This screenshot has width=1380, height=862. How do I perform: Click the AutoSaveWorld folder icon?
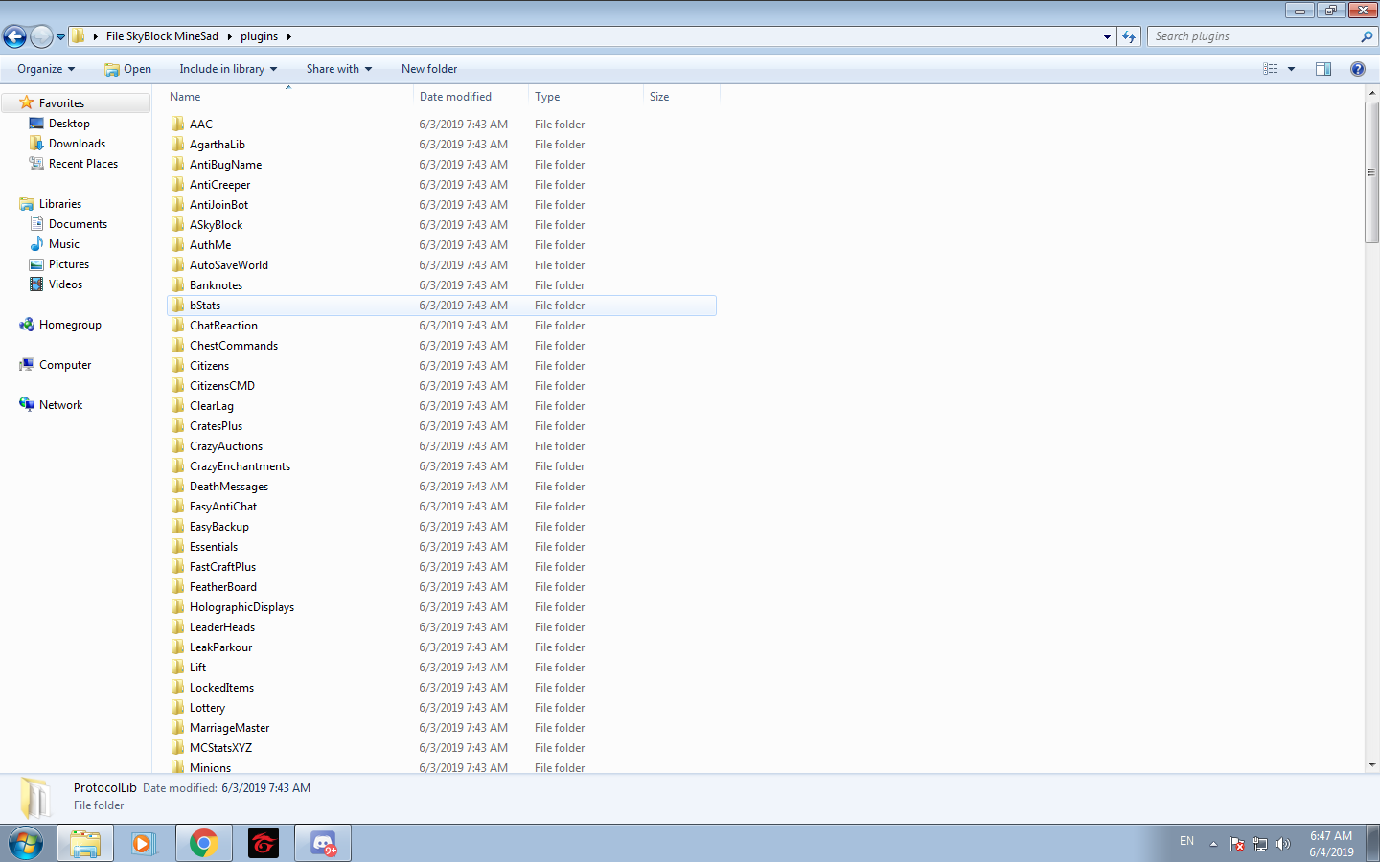pos(178,265)
